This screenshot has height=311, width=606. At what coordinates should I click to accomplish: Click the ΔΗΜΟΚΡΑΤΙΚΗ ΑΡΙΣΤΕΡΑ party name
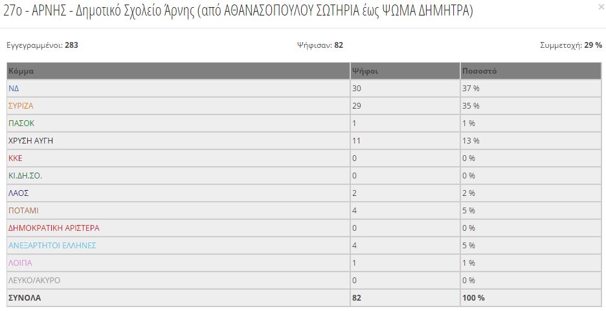click(54, 228)
